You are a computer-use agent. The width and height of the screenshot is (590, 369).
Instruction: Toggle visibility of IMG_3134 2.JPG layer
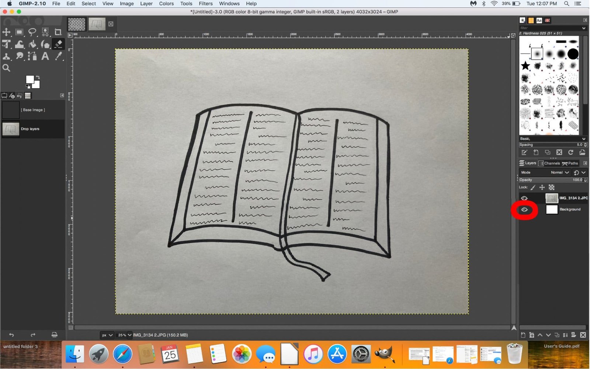point(524,198)
